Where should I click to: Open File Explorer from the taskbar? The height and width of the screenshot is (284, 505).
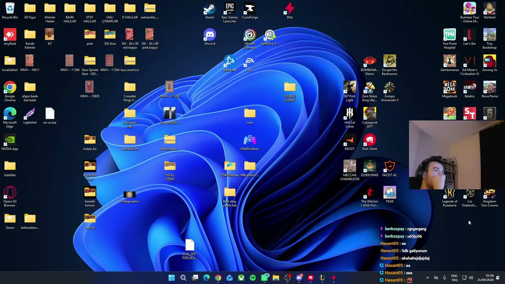[276, 278]
